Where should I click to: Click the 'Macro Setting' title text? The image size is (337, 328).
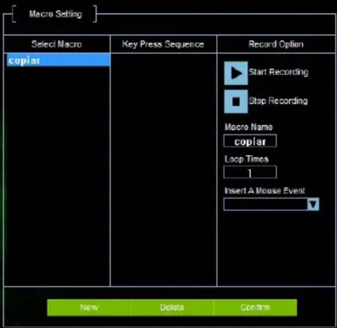point(56,14)
